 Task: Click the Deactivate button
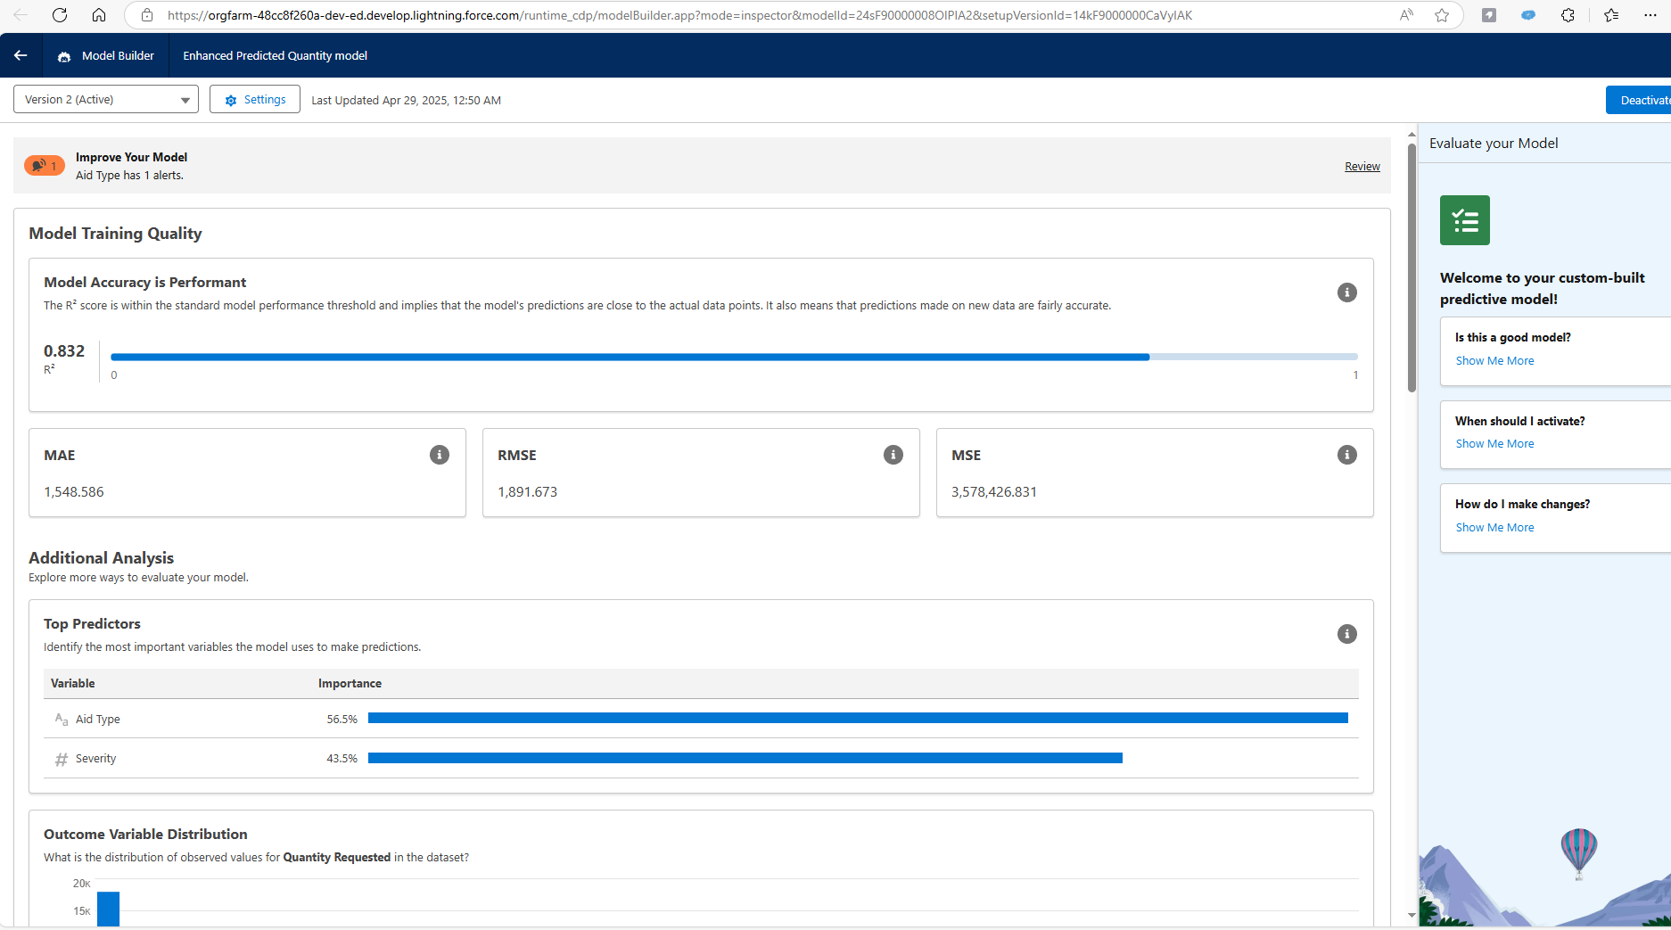[x=1639, y=100]
